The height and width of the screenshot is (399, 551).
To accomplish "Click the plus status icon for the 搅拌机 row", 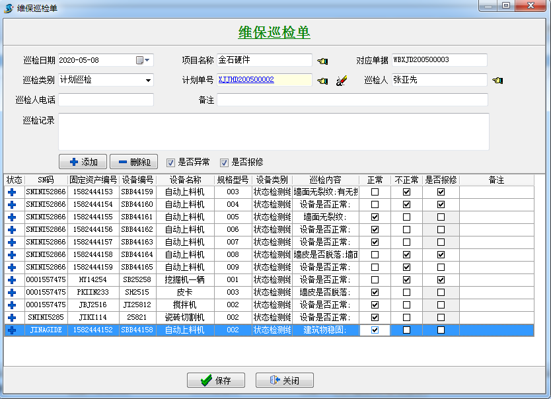I will (12, 305).
